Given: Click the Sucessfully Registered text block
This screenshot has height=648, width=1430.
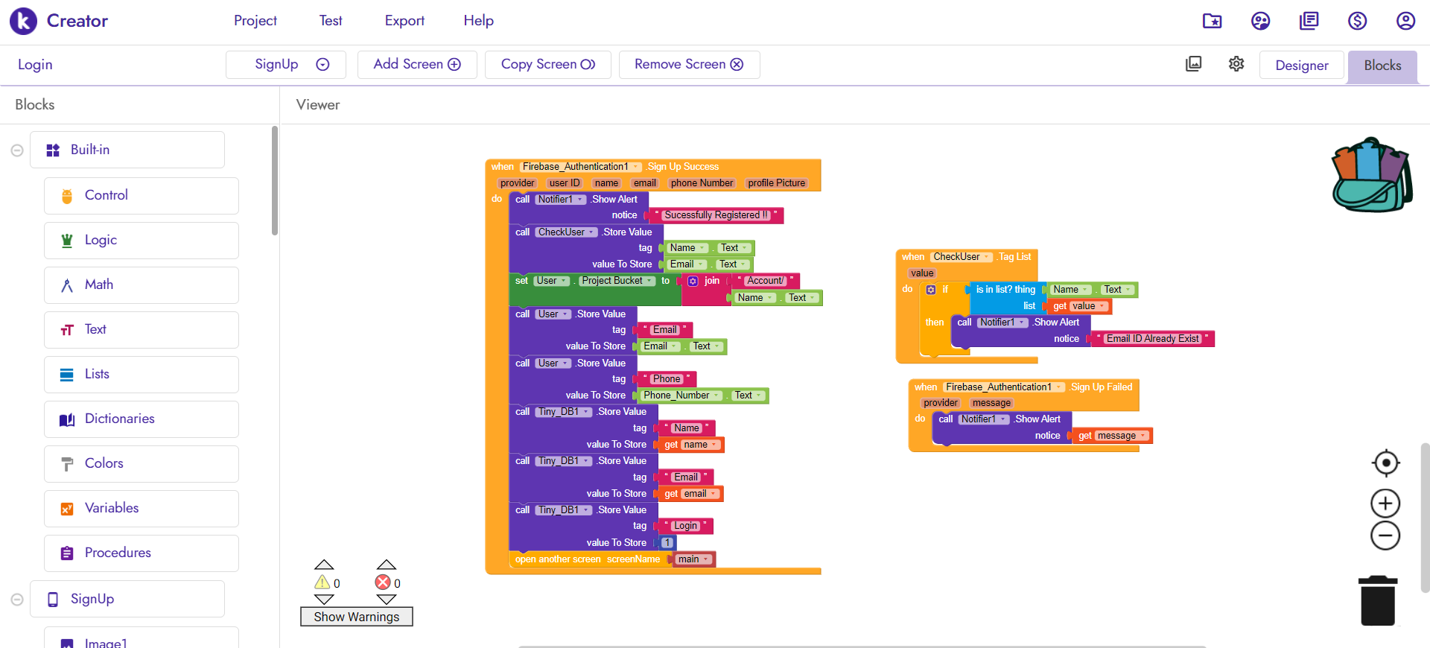Looking at the screenshot, I should point(716,215).
